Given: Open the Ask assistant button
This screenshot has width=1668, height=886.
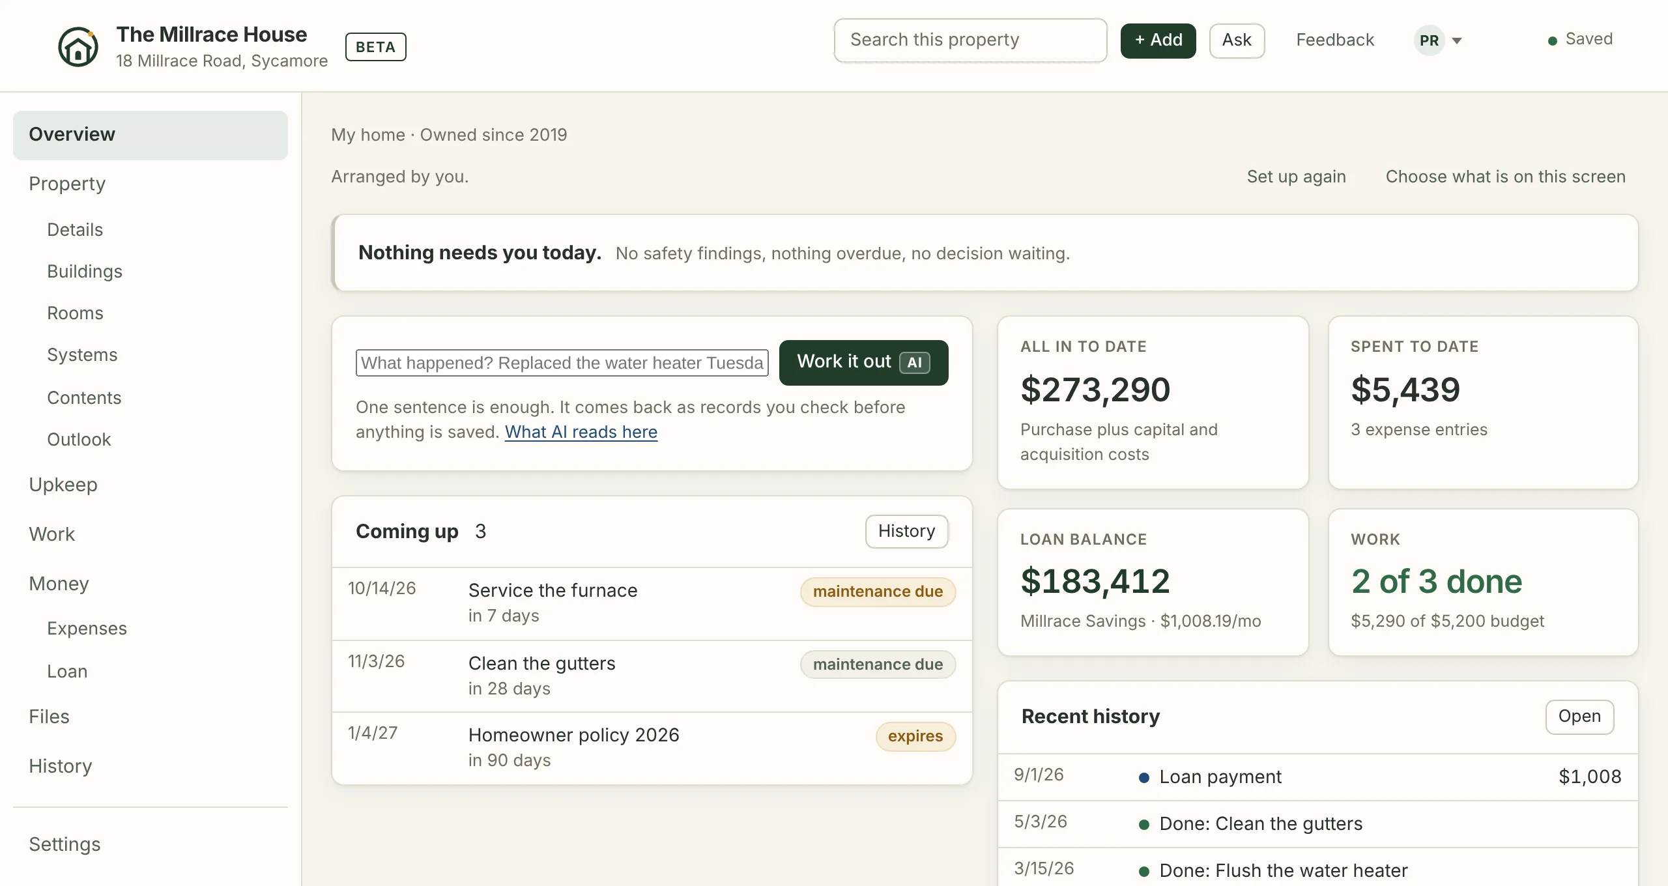Looking at the screenshot, I should tap(1237, 40).
